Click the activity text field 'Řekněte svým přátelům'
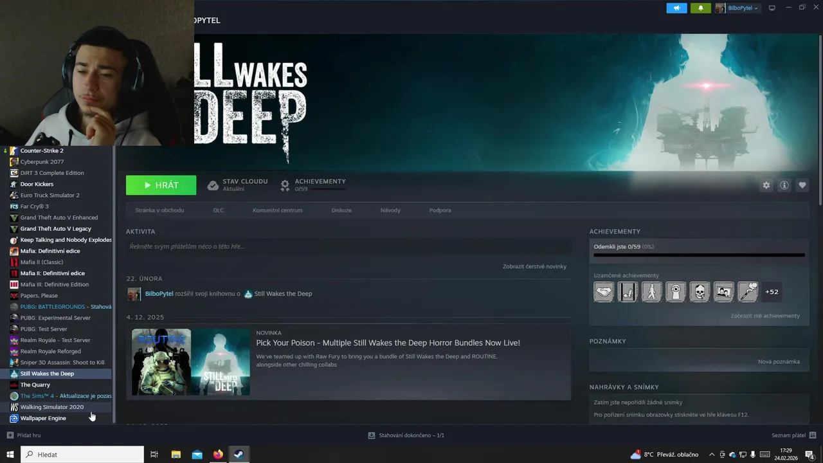Image resolution: width=823 pixels, height=463 pixels. 348,246
